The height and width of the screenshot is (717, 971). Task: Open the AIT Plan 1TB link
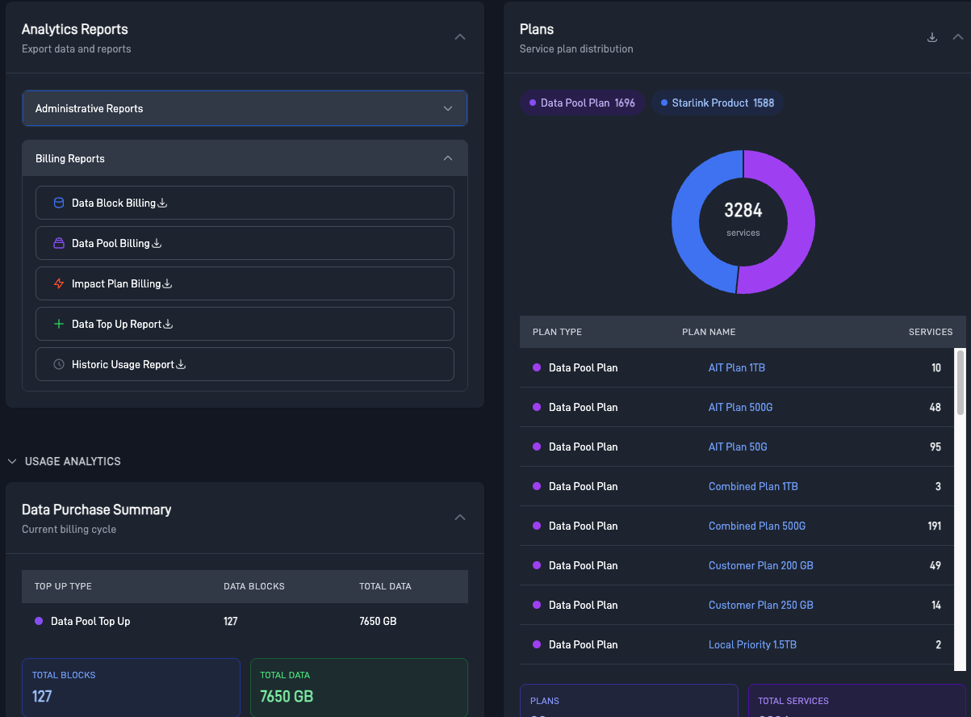[737, 367]
